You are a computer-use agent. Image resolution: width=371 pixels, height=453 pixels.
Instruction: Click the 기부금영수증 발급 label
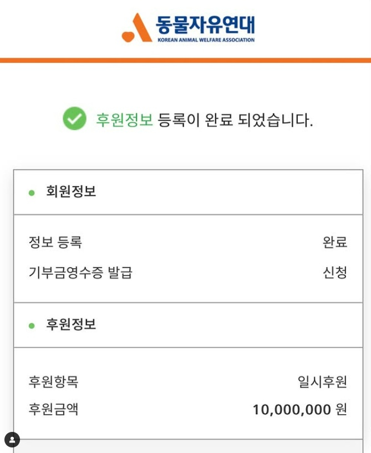(x=80, y=273)
